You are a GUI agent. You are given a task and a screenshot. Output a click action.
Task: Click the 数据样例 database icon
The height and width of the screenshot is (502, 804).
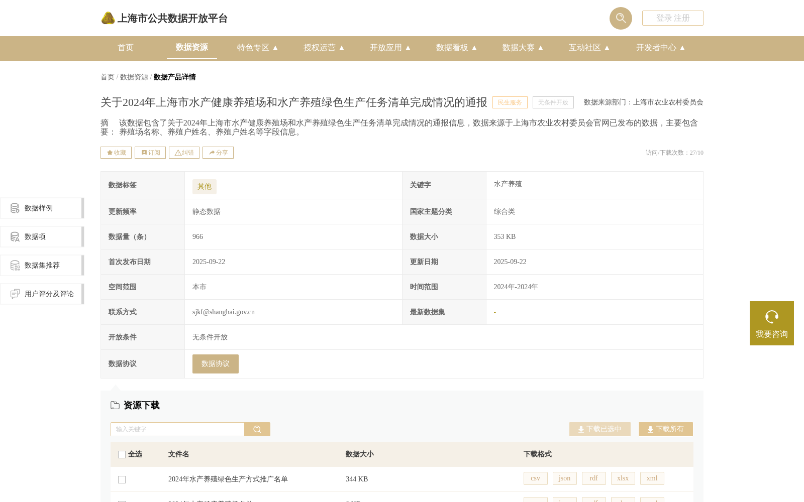[15, 208]
